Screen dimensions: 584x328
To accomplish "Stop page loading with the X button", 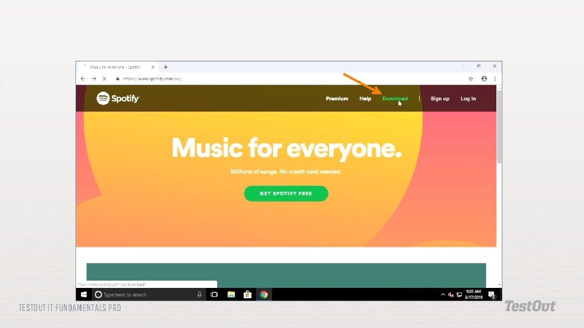I will 104,79.
